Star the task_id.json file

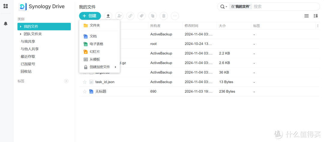pos(85,82)
